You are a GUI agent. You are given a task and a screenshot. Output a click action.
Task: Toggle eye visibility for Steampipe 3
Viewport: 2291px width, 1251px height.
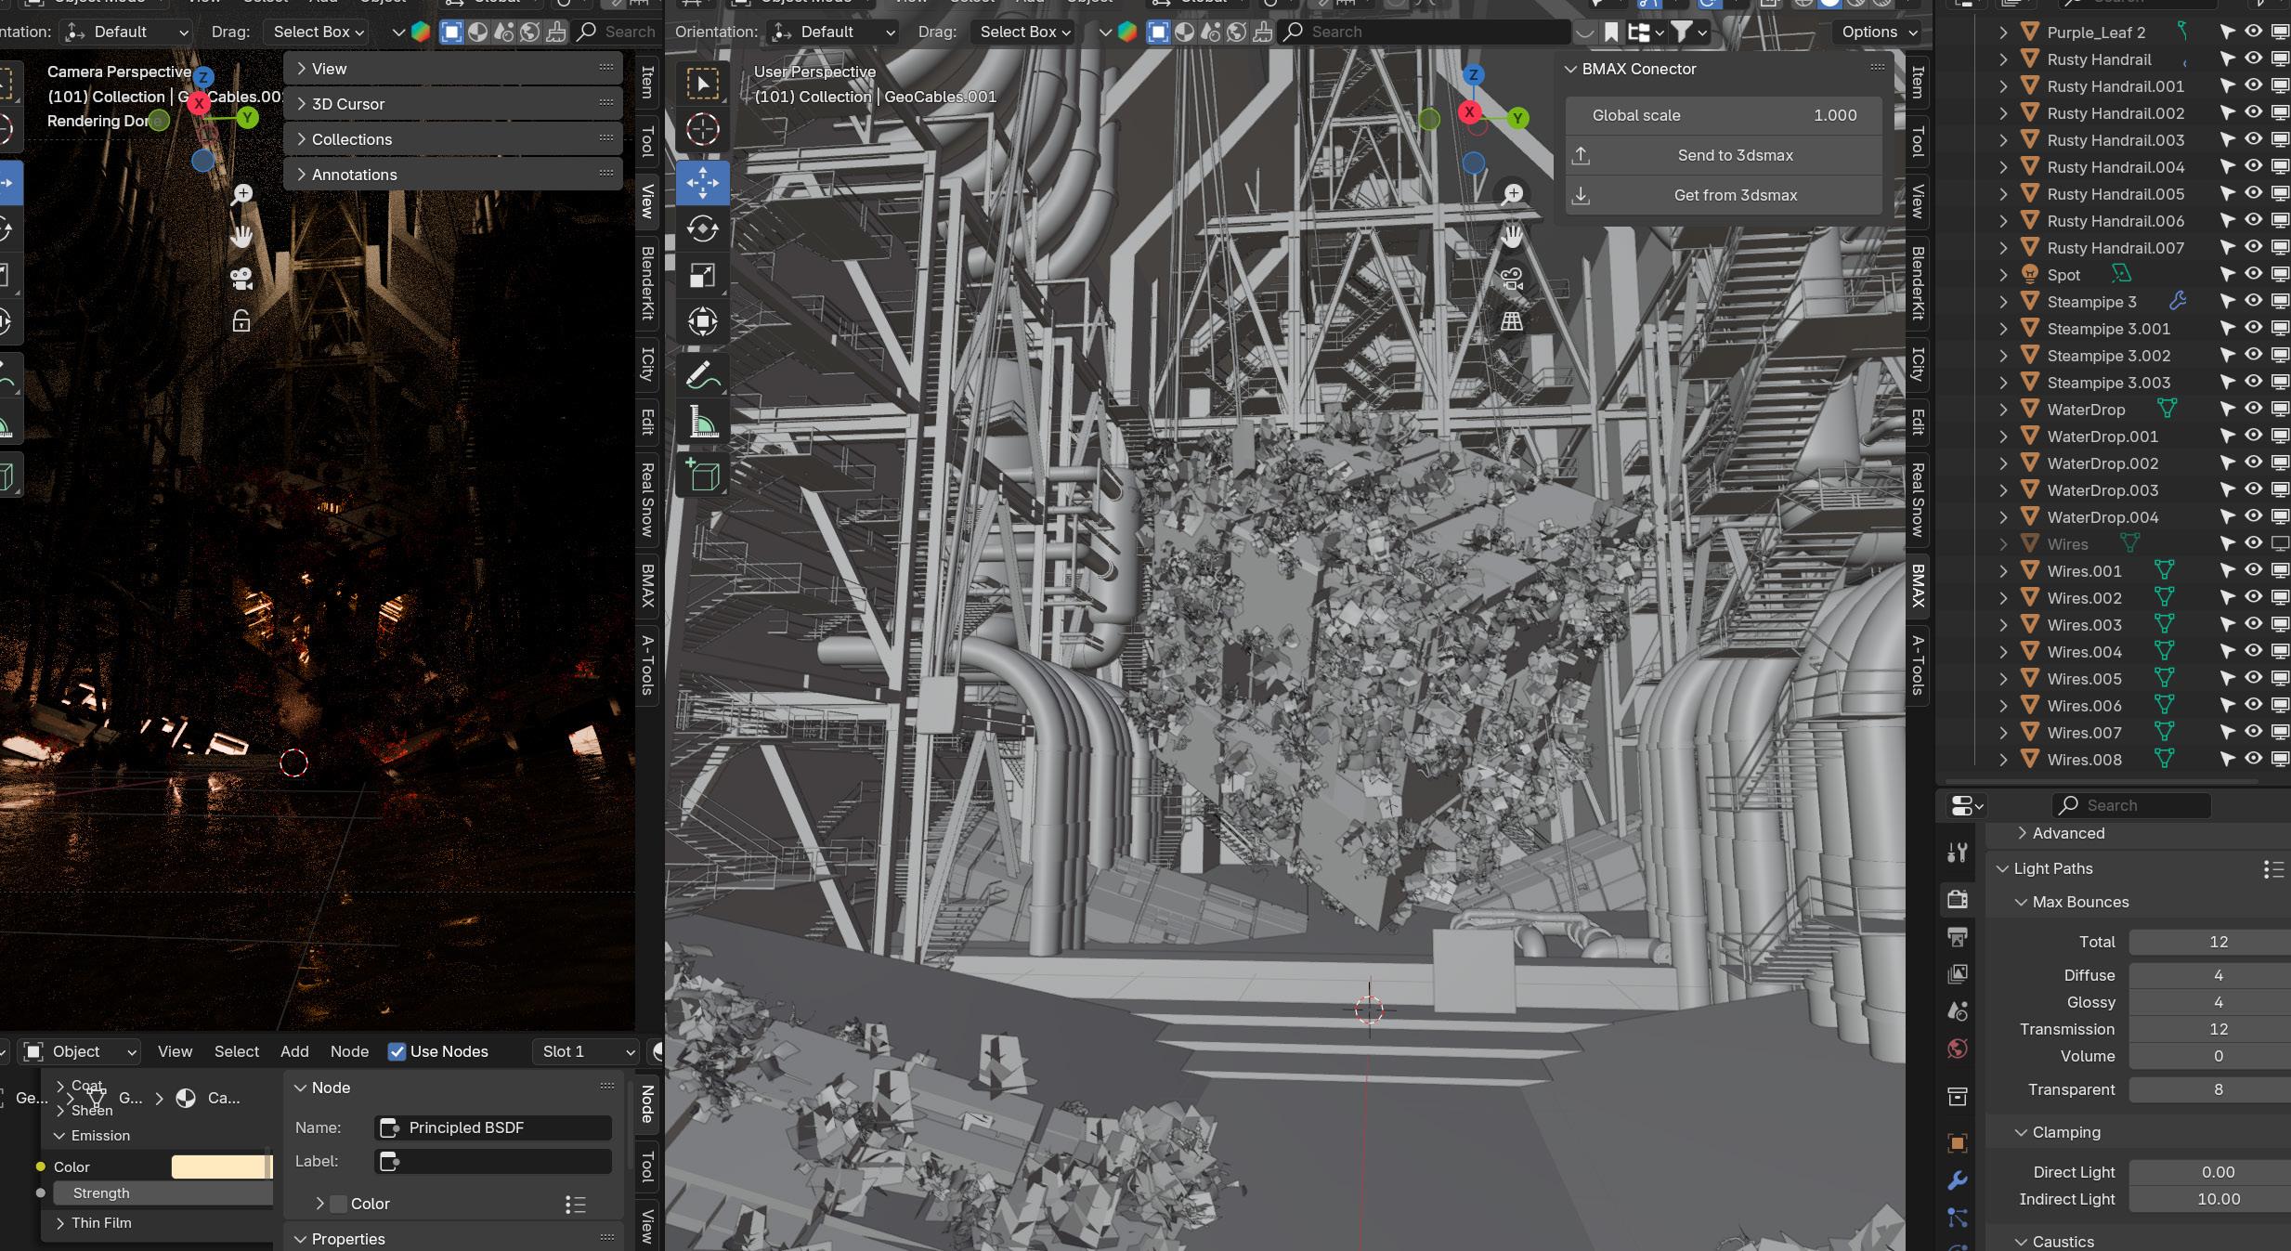[2254, 301]
